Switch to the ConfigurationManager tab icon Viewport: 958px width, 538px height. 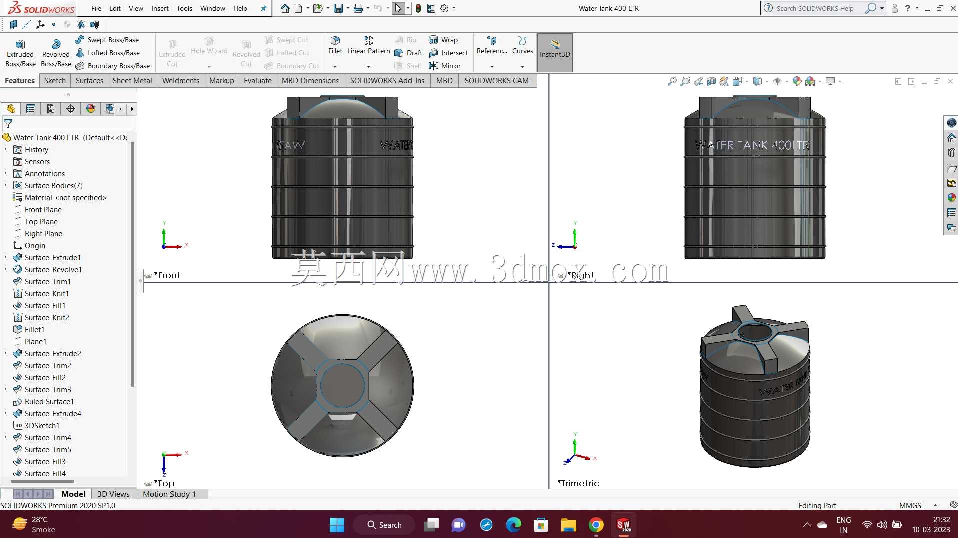coord(51,109)
